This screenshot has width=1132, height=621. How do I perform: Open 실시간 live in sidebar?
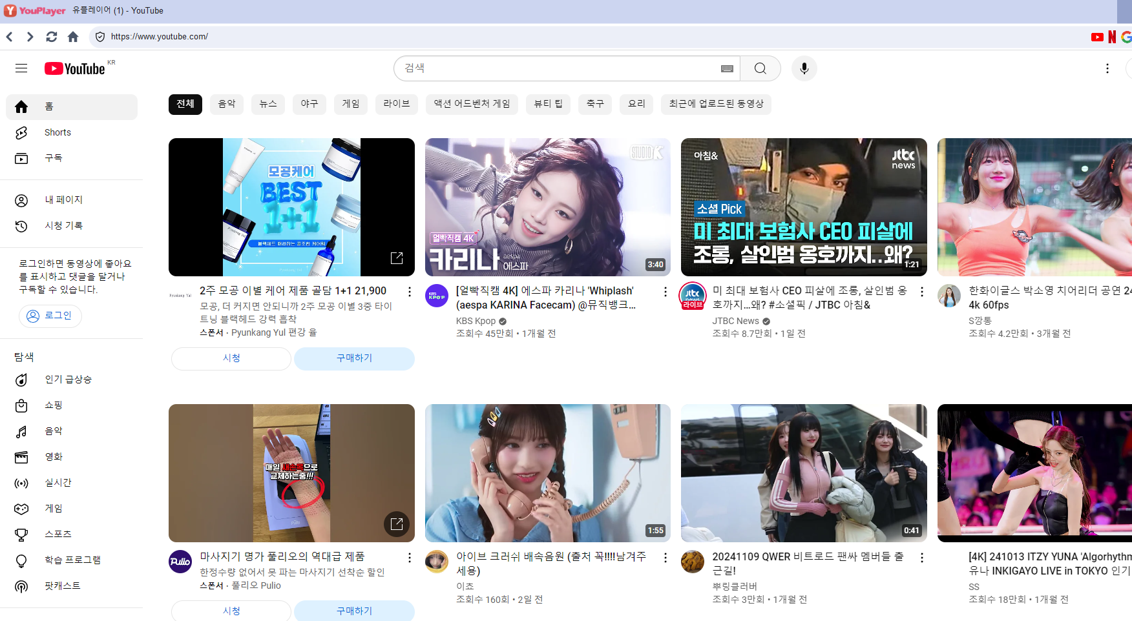tap(72, 483)
